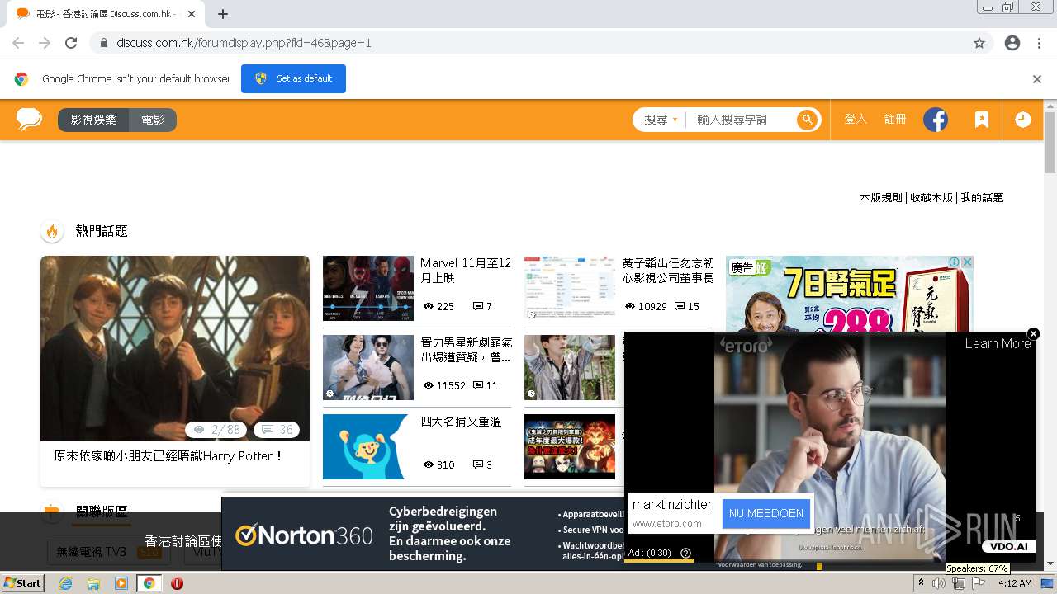Open the file explorer taskbar icon

93,583
